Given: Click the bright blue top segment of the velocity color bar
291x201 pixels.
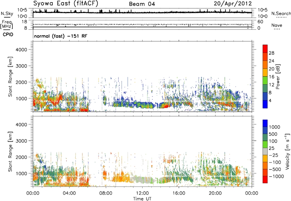Looking at the screenshot, I should click(x=265, y=123).
